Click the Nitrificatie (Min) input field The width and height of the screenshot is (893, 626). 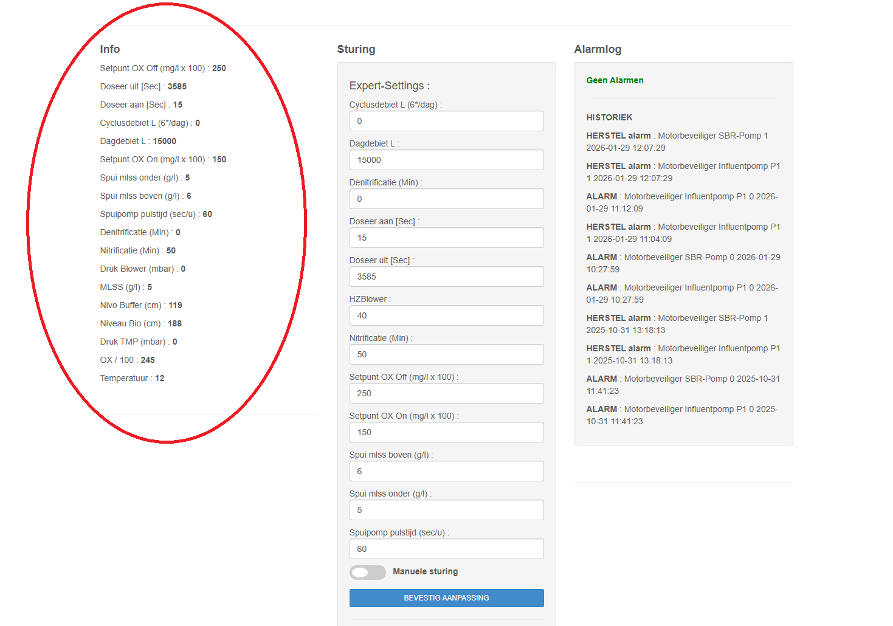pos(446,354)
